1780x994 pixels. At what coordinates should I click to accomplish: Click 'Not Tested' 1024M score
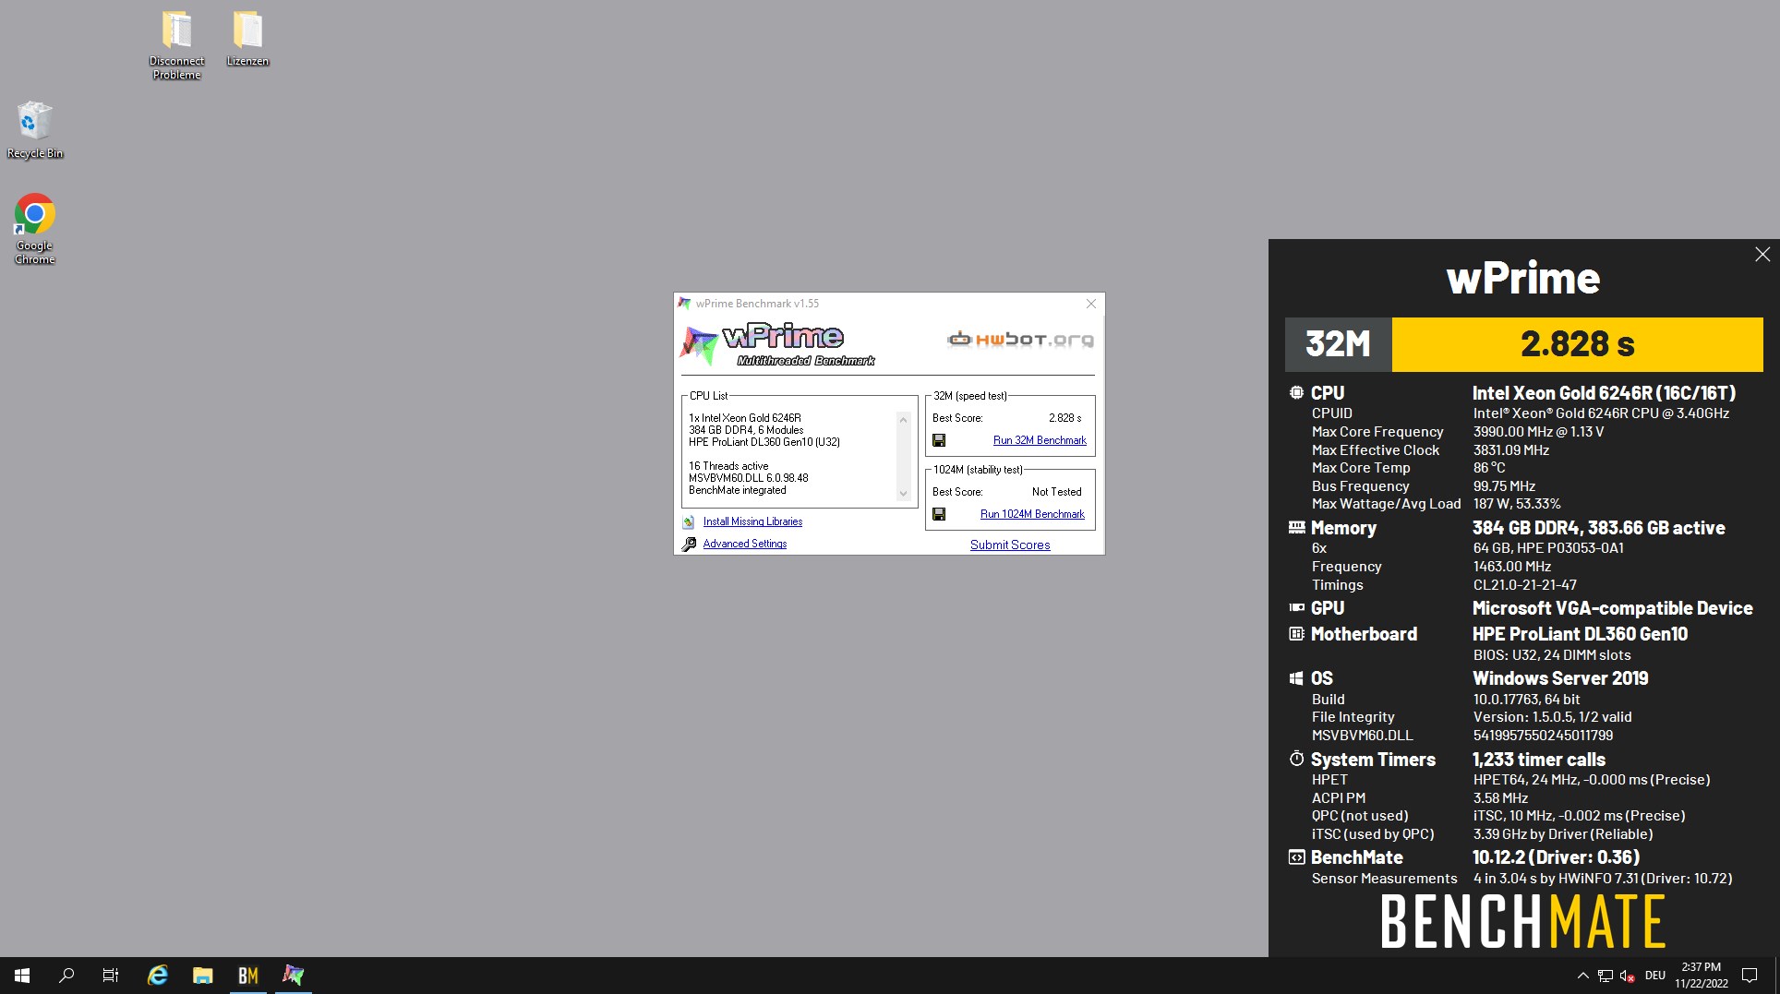click(1056, 492)
